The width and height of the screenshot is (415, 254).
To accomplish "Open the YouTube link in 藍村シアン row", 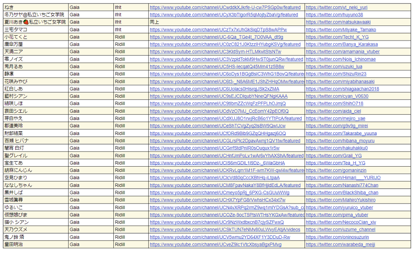I will point(219,96).
